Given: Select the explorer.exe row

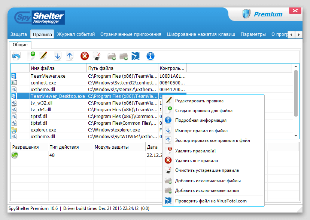Looking at the screenshot, I should (86, 130).
